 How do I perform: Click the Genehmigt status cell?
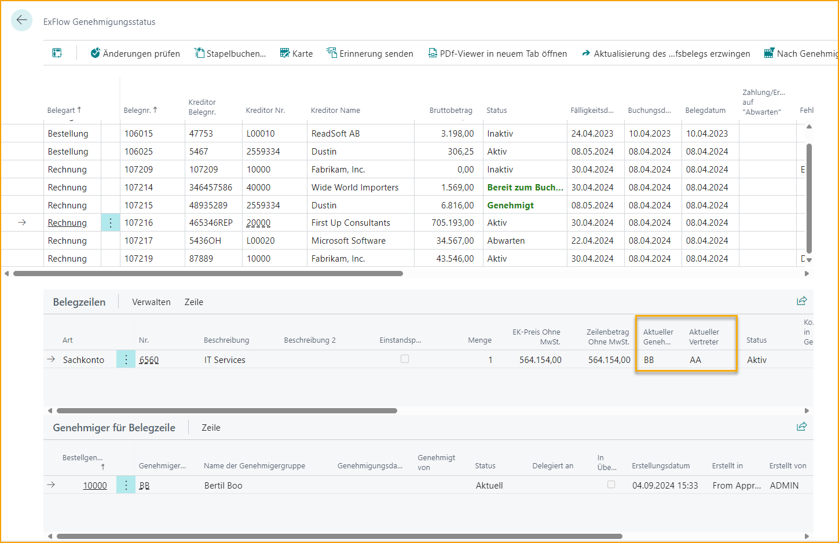[525, 205]
